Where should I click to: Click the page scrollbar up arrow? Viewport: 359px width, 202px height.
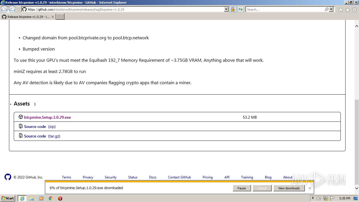pyautogui.click(x=357, y=26)
